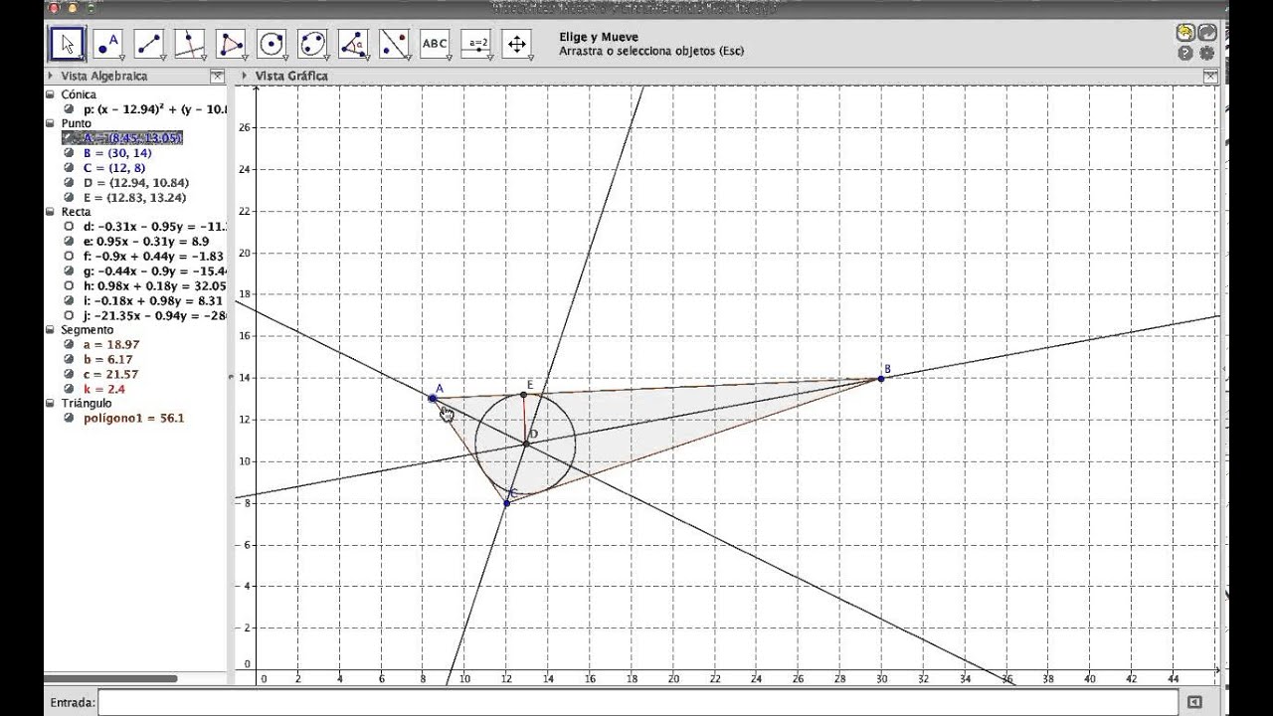Select the Polygon tool

tap(231, 44)
